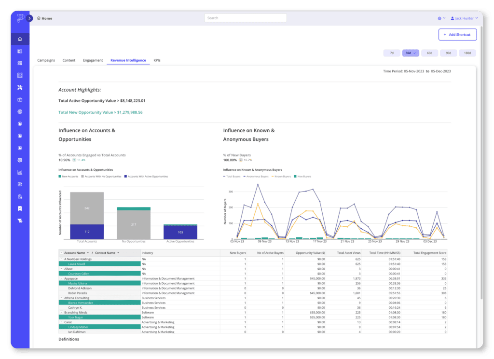The image size is (494, 359).
Task: Click the funnel filter icon in the sidebar
Action: coord(20,221)
